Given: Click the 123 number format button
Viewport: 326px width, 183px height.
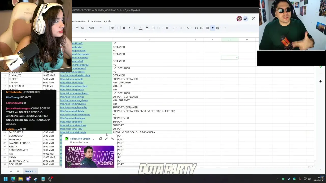Looking at the screenshot, I should tap(83, 28).
